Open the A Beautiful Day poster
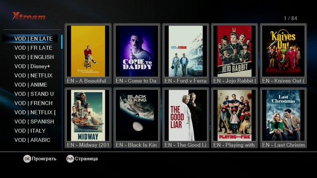The height and width of the screenshot is (178, 317). coord(88,51)
